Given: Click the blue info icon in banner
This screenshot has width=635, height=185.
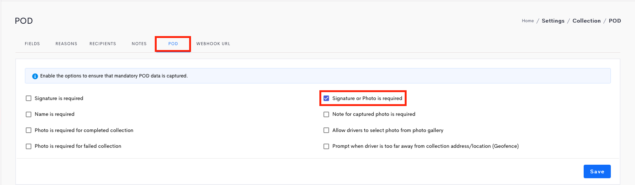Looking at the screenshot, I should 35,76.
